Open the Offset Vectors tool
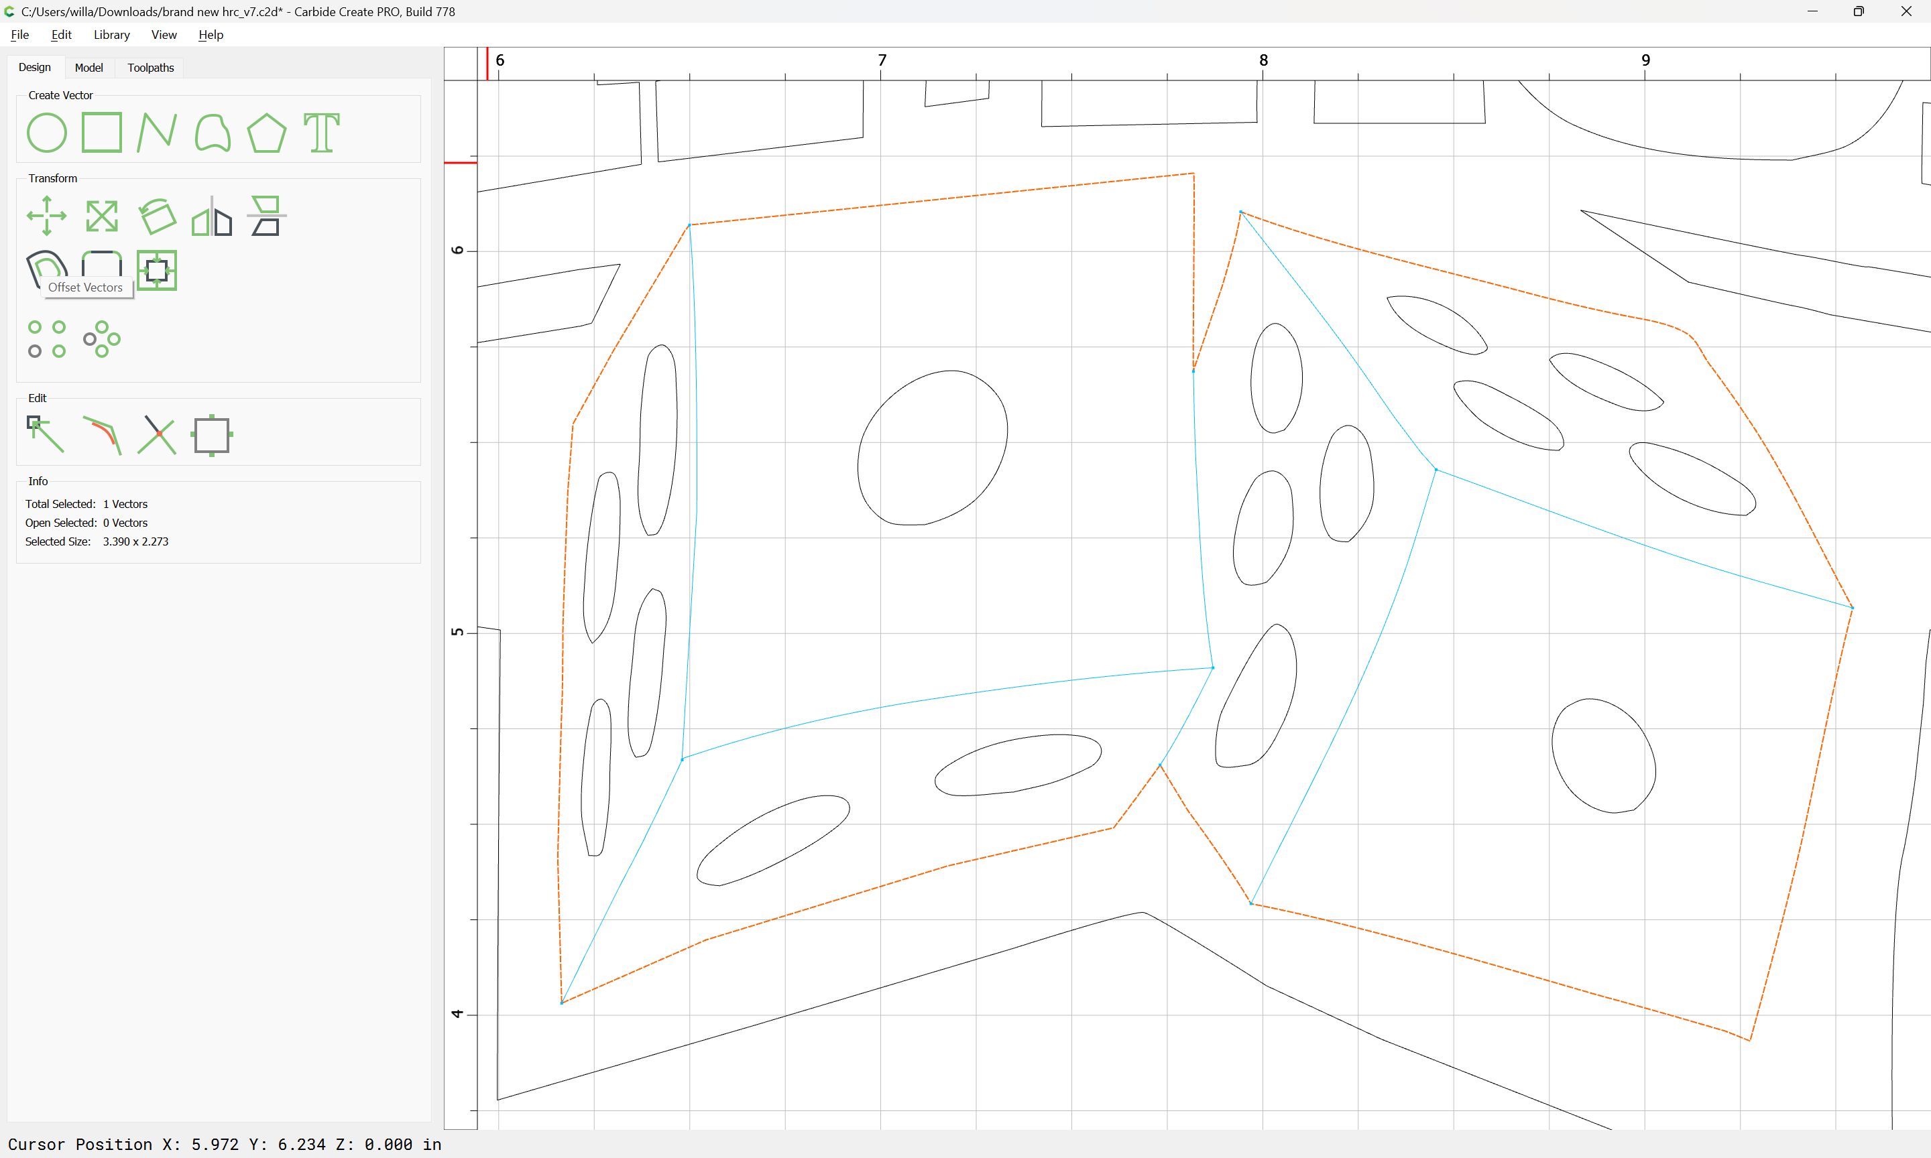Image resolution: width=1931 pixels, height=1158 pixels. click(46, 269)
